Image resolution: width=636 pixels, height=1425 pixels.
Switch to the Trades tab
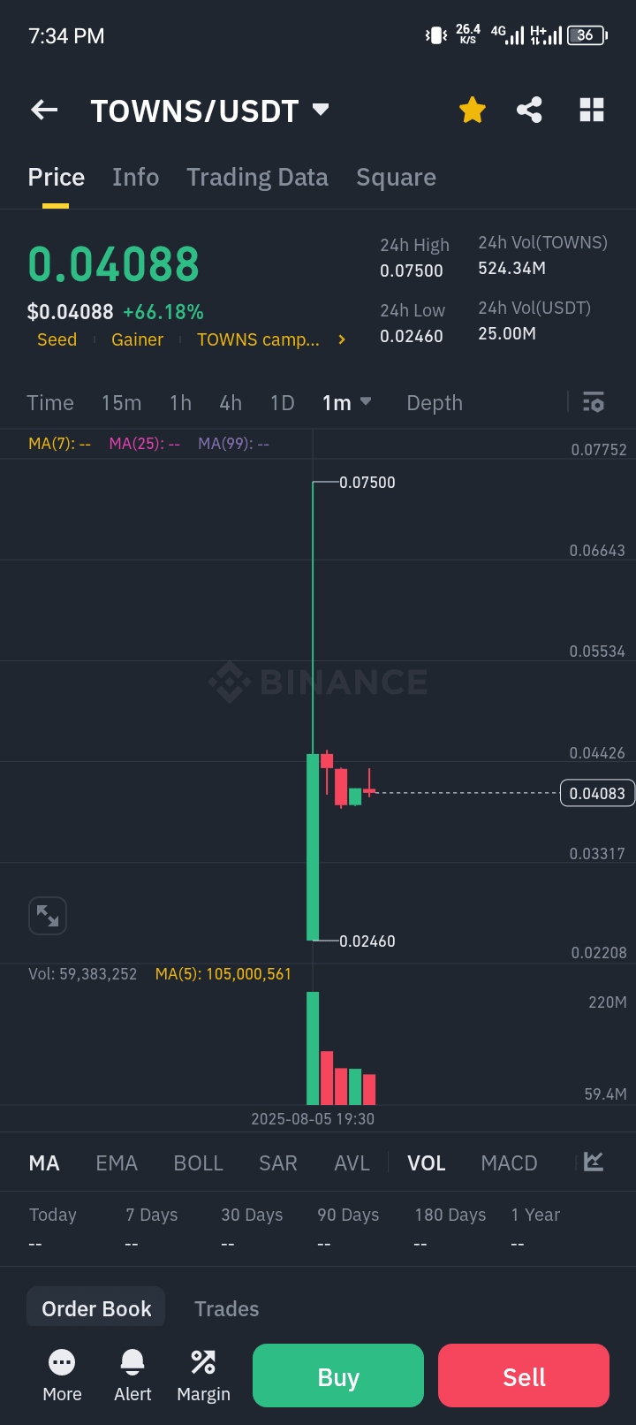(x=226, y=1308)
